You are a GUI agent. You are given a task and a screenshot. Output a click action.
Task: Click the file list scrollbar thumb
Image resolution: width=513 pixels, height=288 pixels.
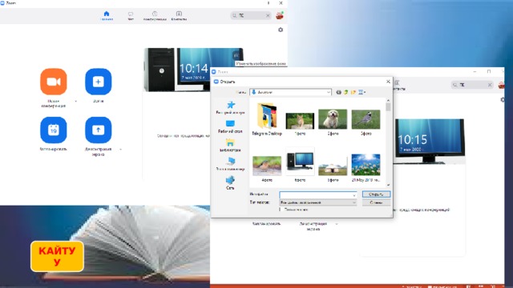click(388, 107)
